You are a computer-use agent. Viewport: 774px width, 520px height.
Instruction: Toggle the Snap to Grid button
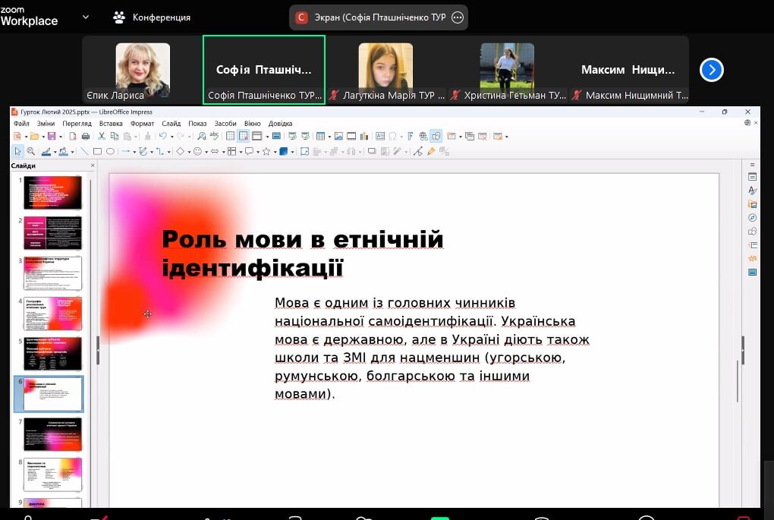244,137
